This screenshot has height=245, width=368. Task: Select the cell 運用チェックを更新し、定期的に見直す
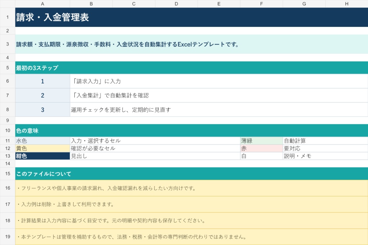(x=219, y=110)
